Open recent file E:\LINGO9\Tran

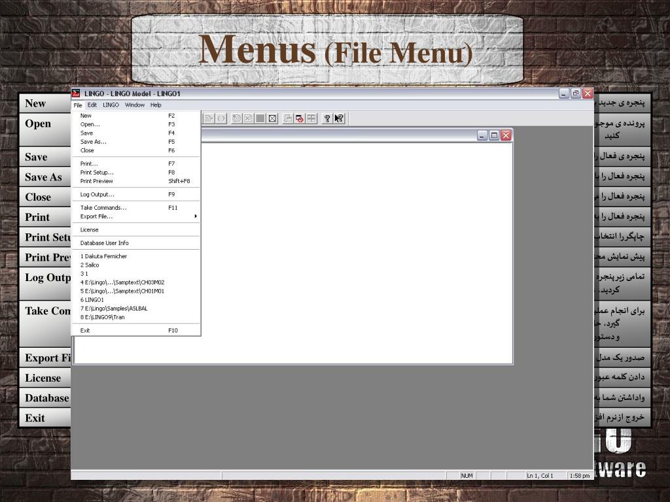136,317
